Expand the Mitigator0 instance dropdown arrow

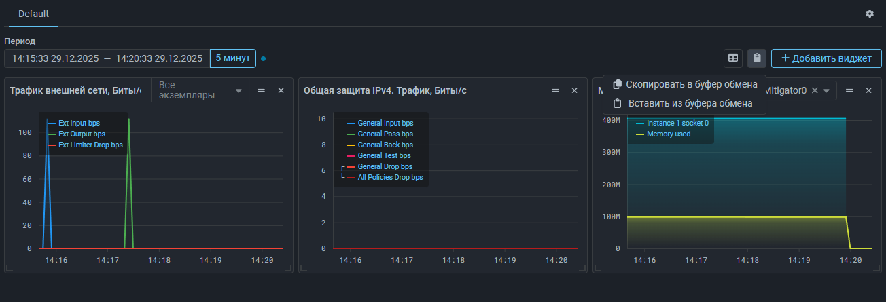pos(827,90)
